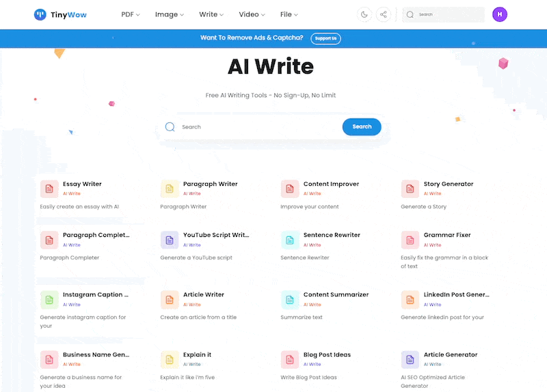Open the Content Summarizer tool title
The height and width of the screenshot is (392, 547).
(336, 294)
